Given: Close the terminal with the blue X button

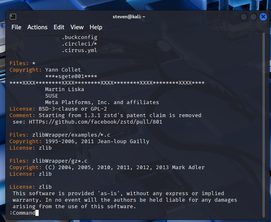Looking at the screenshot, I should pos(263,17).
